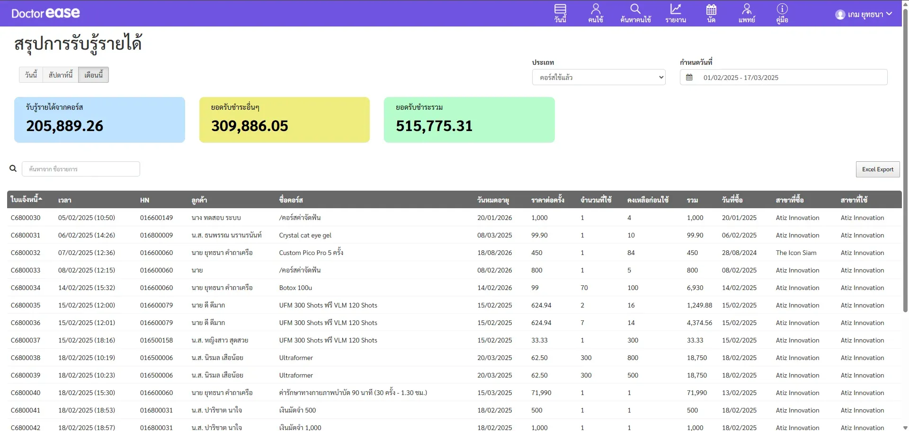This screenshot has width=909, height=431.
Task: Sort table by วันหมดอายุ column header
Action: coord(493,200)
